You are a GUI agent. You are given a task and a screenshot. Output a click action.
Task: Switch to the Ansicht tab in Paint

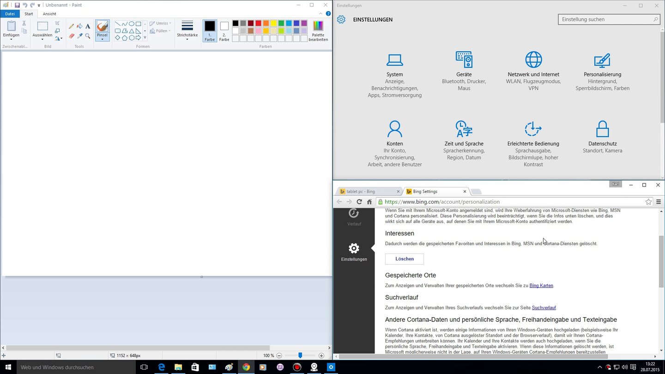coord(49,14)
